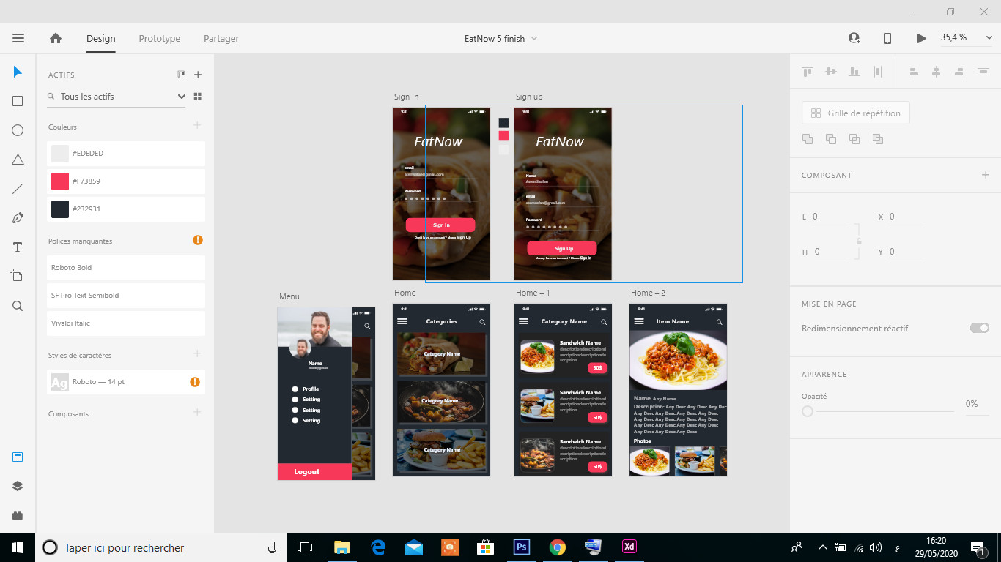Click the Y position input field
Screen dimensions: 1001x562
tap(906, 252)
